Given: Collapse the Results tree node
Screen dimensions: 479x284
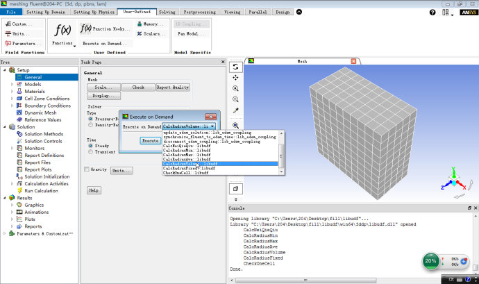Looking at the screenshot, I should (x=5, y=198).
